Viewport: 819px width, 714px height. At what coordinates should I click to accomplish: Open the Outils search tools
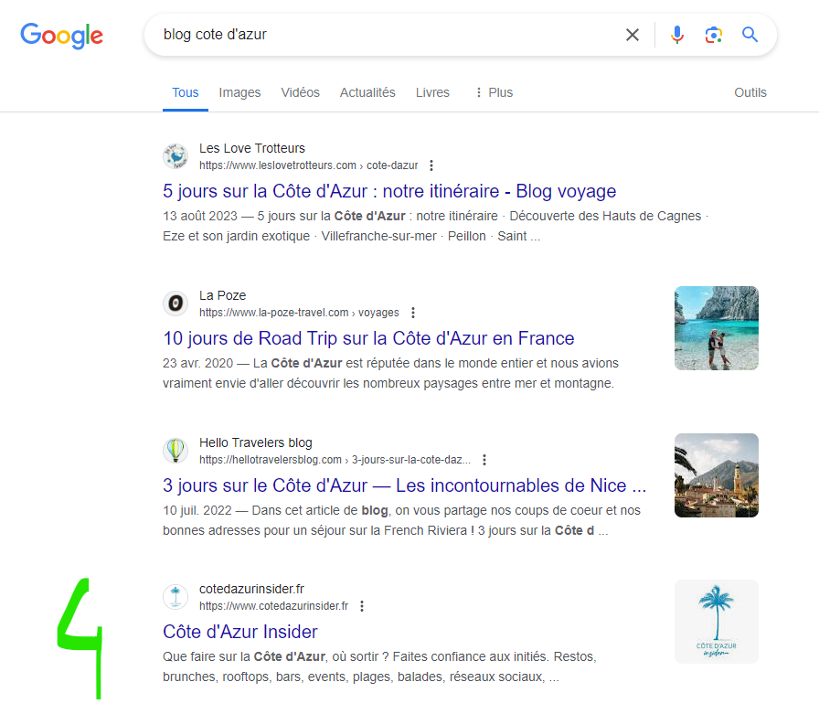click(750, 92)
